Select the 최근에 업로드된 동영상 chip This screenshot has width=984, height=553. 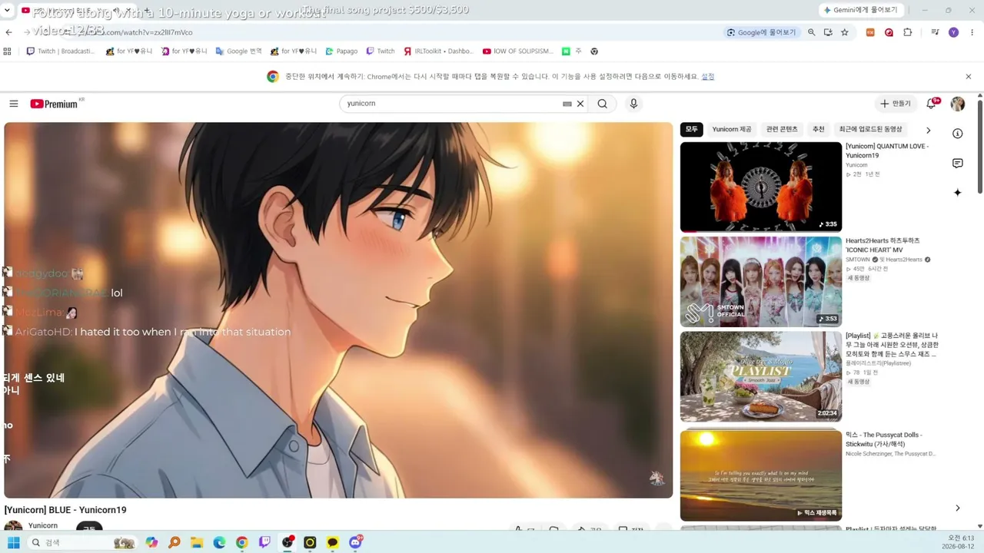[871, 129]
